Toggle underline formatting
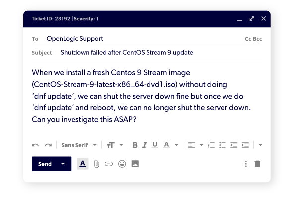The image size is (298, 198). pos(155,145)
